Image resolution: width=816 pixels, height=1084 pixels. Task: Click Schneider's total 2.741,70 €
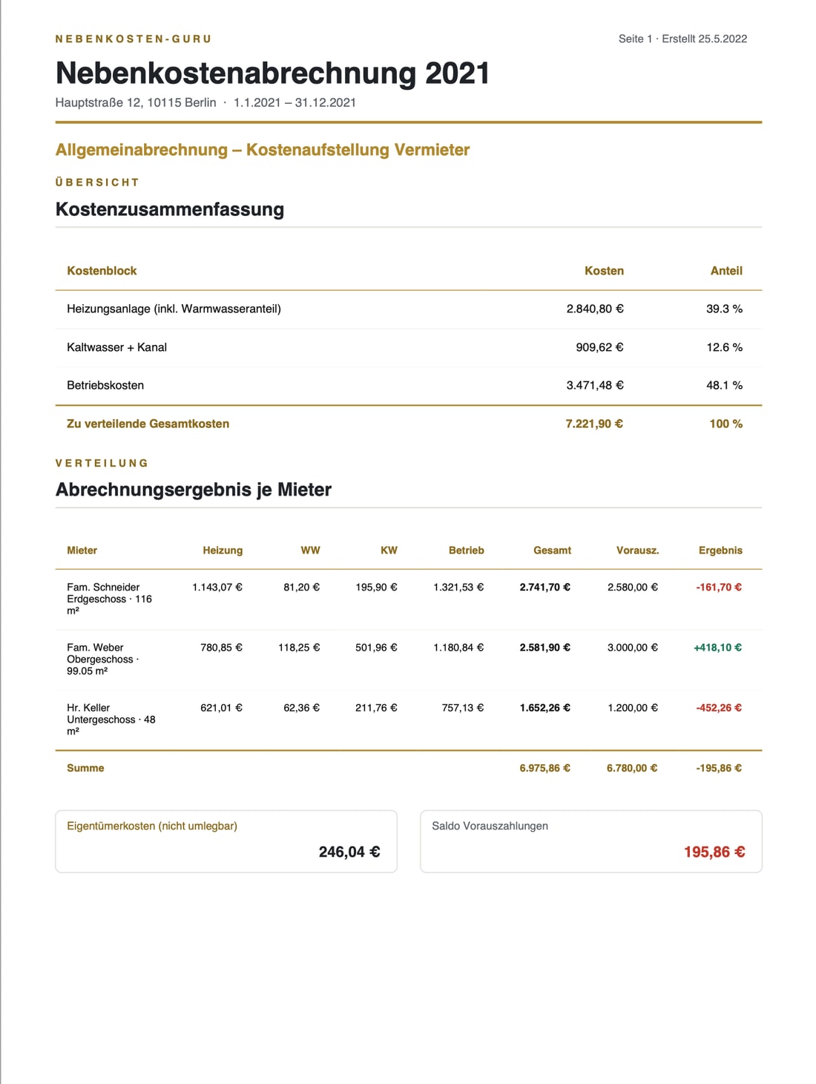click(545, 587)
